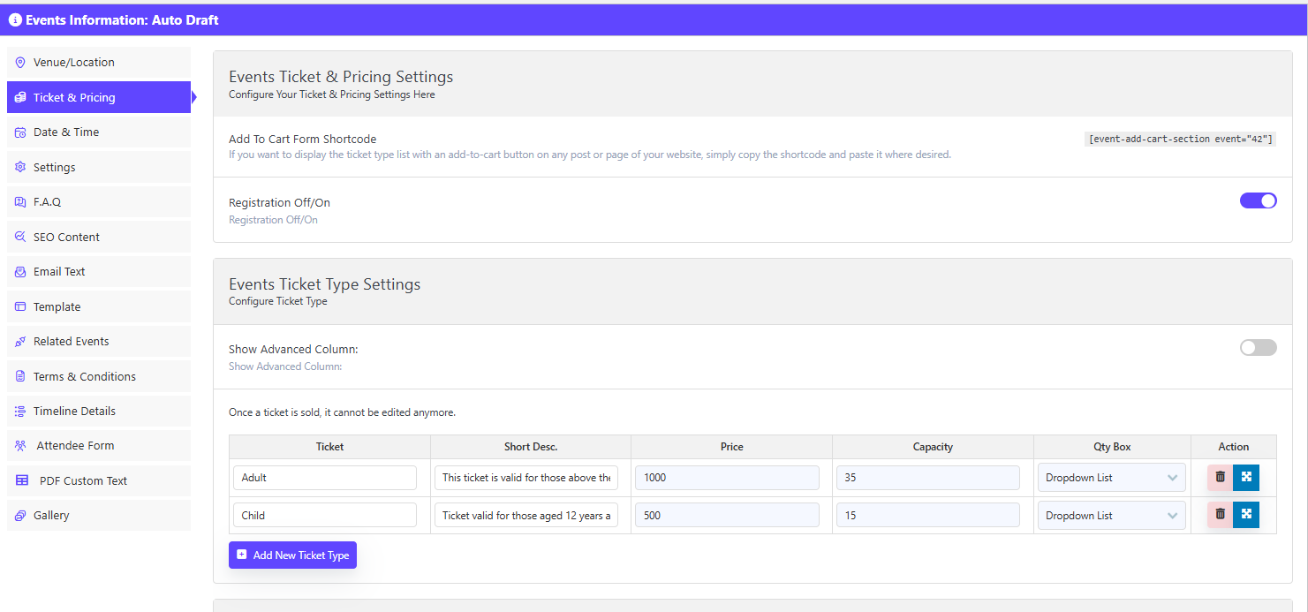Viewport: 1308px width, 612px height.
Task: Open the PDF Custom Text tab
Action: point(83,481)
